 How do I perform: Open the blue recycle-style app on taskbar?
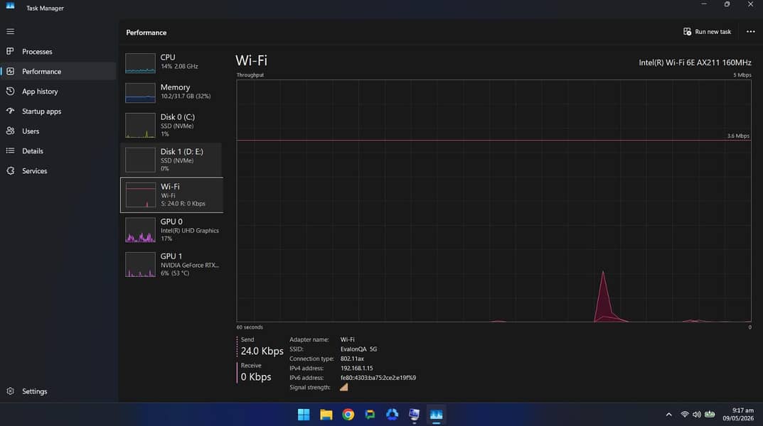pyautogui.click(x=393, y=415)
